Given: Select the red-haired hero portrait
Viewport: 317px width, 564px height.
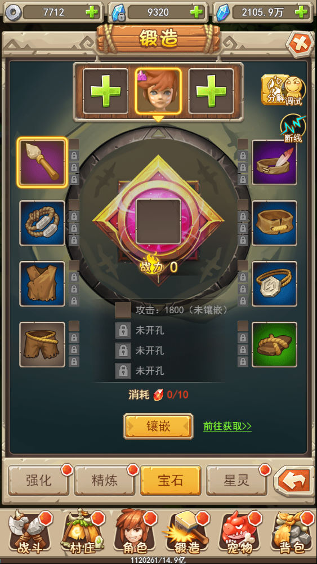Looking at the screenshot, I should point(158,91).
